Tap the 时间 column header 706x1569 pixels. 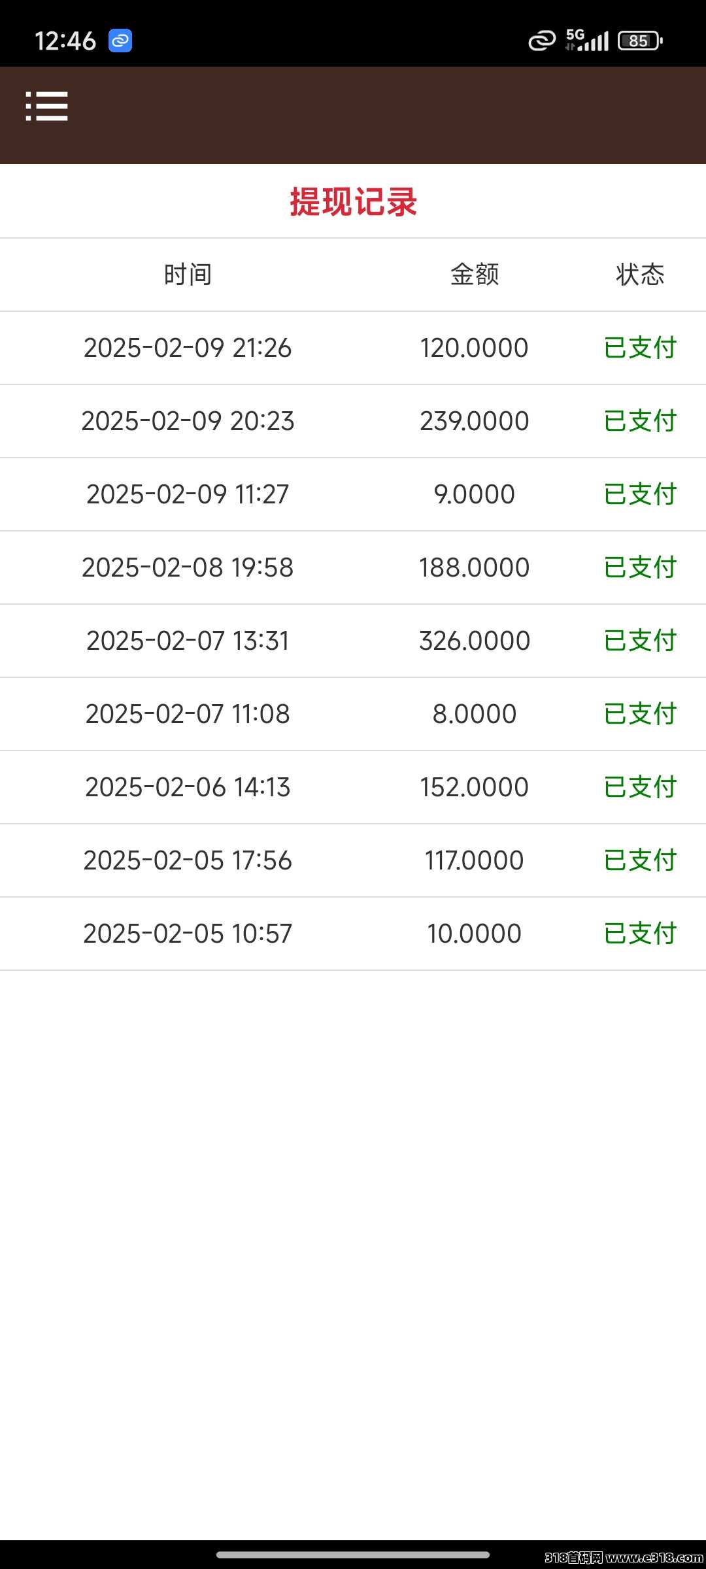pos(188,275)
